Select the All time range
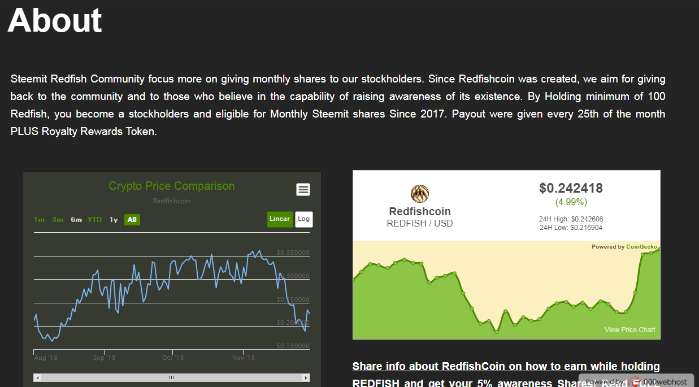The image size is (699, 387). [132, 220]
